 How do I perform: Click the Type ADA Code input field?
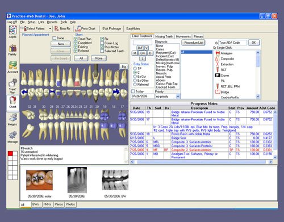point(233,43)
